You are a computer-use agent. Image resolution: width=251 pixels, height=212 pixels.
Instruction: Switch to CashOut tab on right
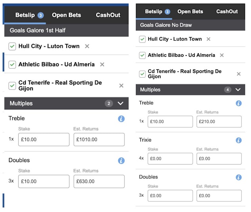click(227, 12)
